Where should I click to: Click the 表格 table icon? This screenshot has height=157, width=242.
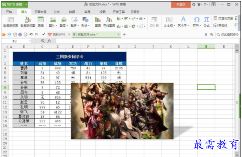pyautogui.click(x=40, y=22)
